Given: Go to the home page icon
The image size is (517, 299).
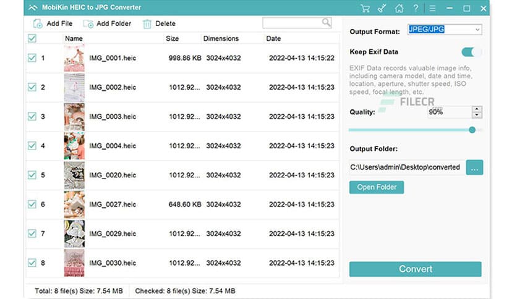Looking at the screenshot, I should click(399, 8).
